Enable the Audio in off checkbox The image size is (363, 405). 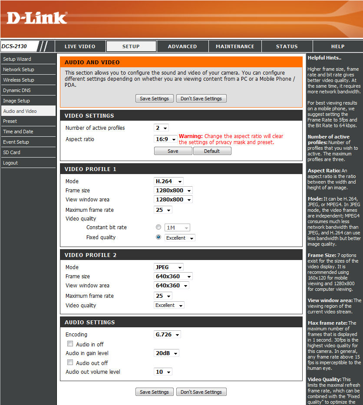(x=70, y=344)
